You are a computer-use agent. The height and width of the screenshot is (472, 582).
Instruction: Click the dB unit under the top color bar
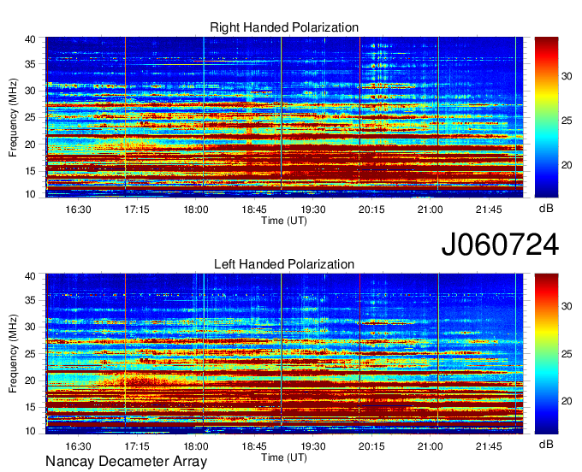(546, 209)
